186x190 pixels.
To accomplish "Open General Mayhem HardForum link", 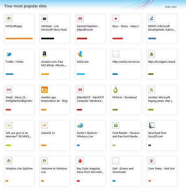I will [x=88, y=28].
